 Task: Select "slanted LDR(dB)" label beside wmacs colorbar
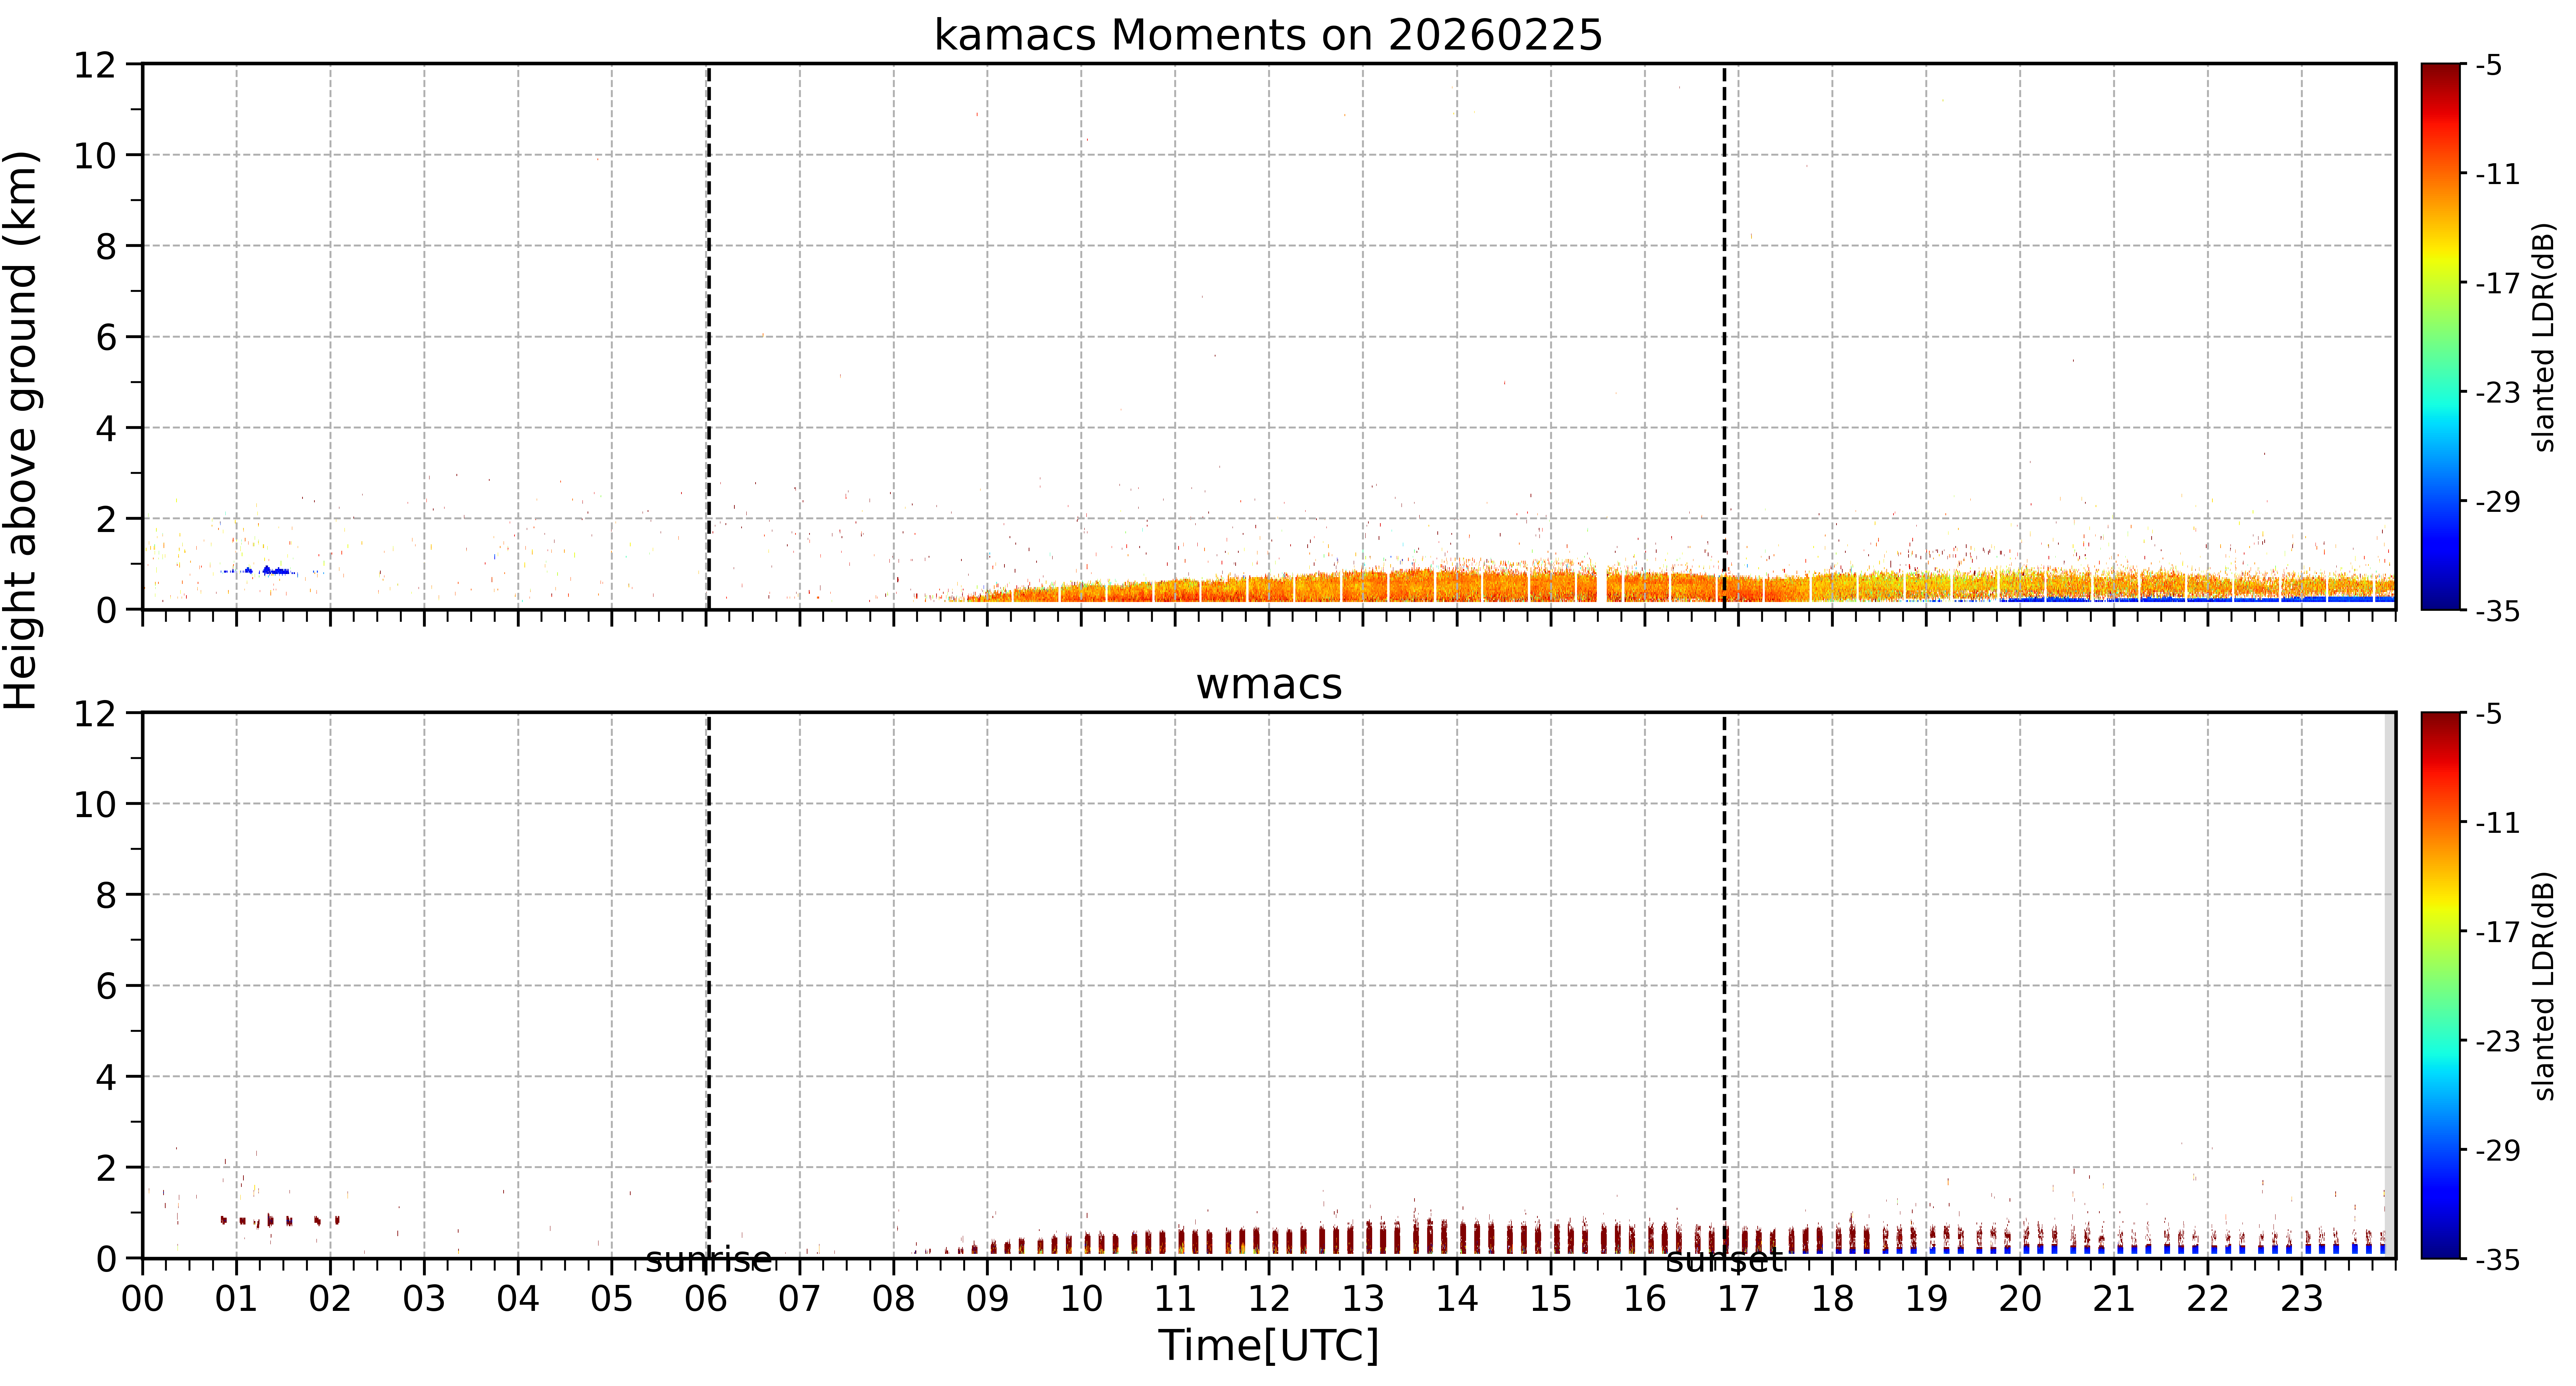(x=2544, y=986)
